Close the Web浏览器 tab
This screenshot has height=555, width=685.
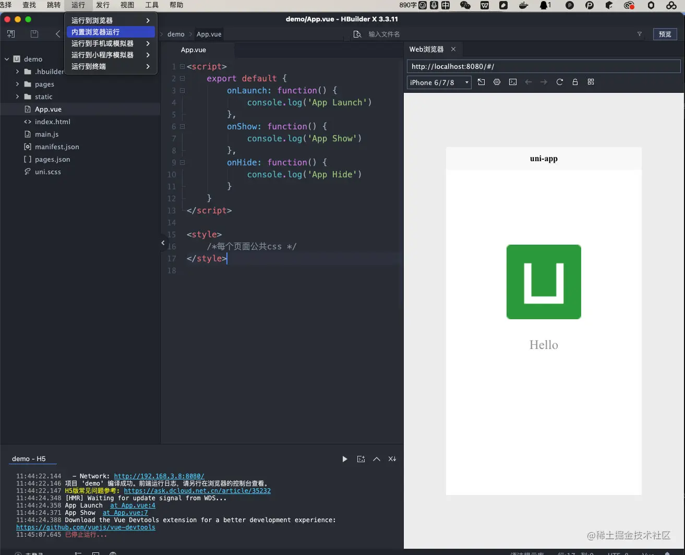[453, 49]
